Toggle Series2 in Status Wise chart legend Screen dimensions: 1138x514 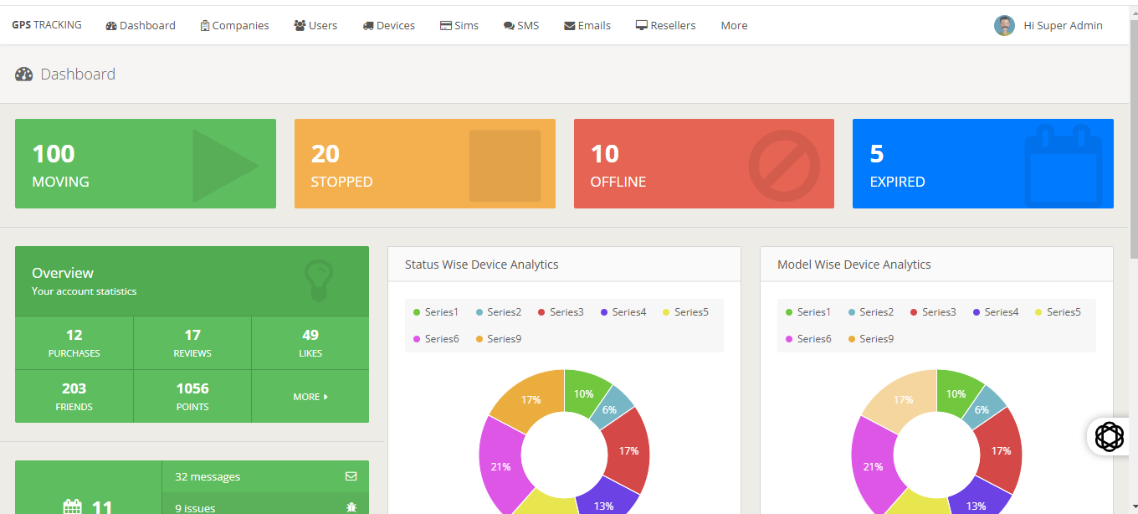tap(499, 312)
